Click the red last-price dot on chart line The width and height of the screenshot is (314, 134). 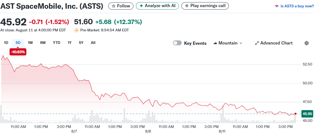tap(295, 114)
